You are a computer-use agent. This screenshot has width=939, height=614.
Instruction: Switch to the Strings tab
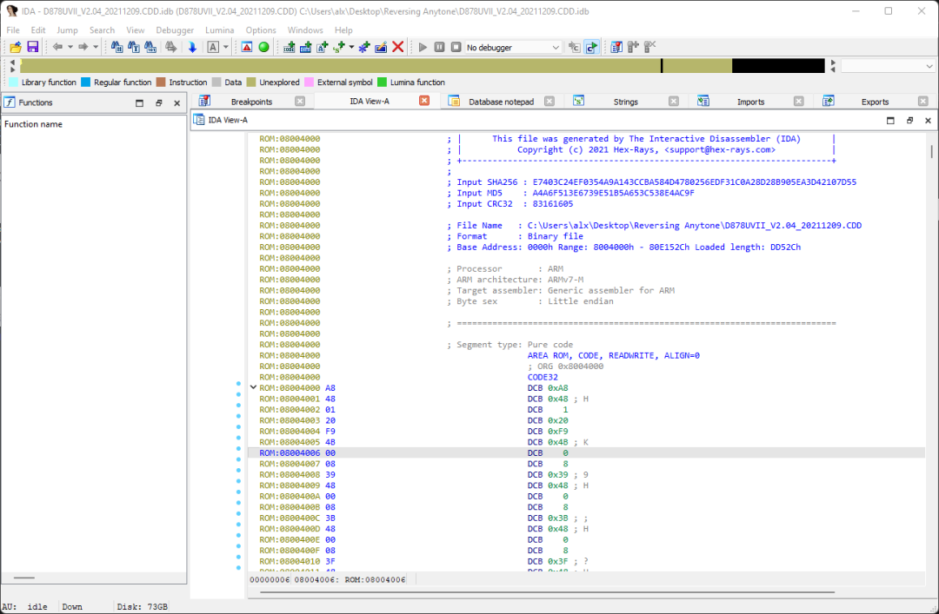click(x=625, y=102)
